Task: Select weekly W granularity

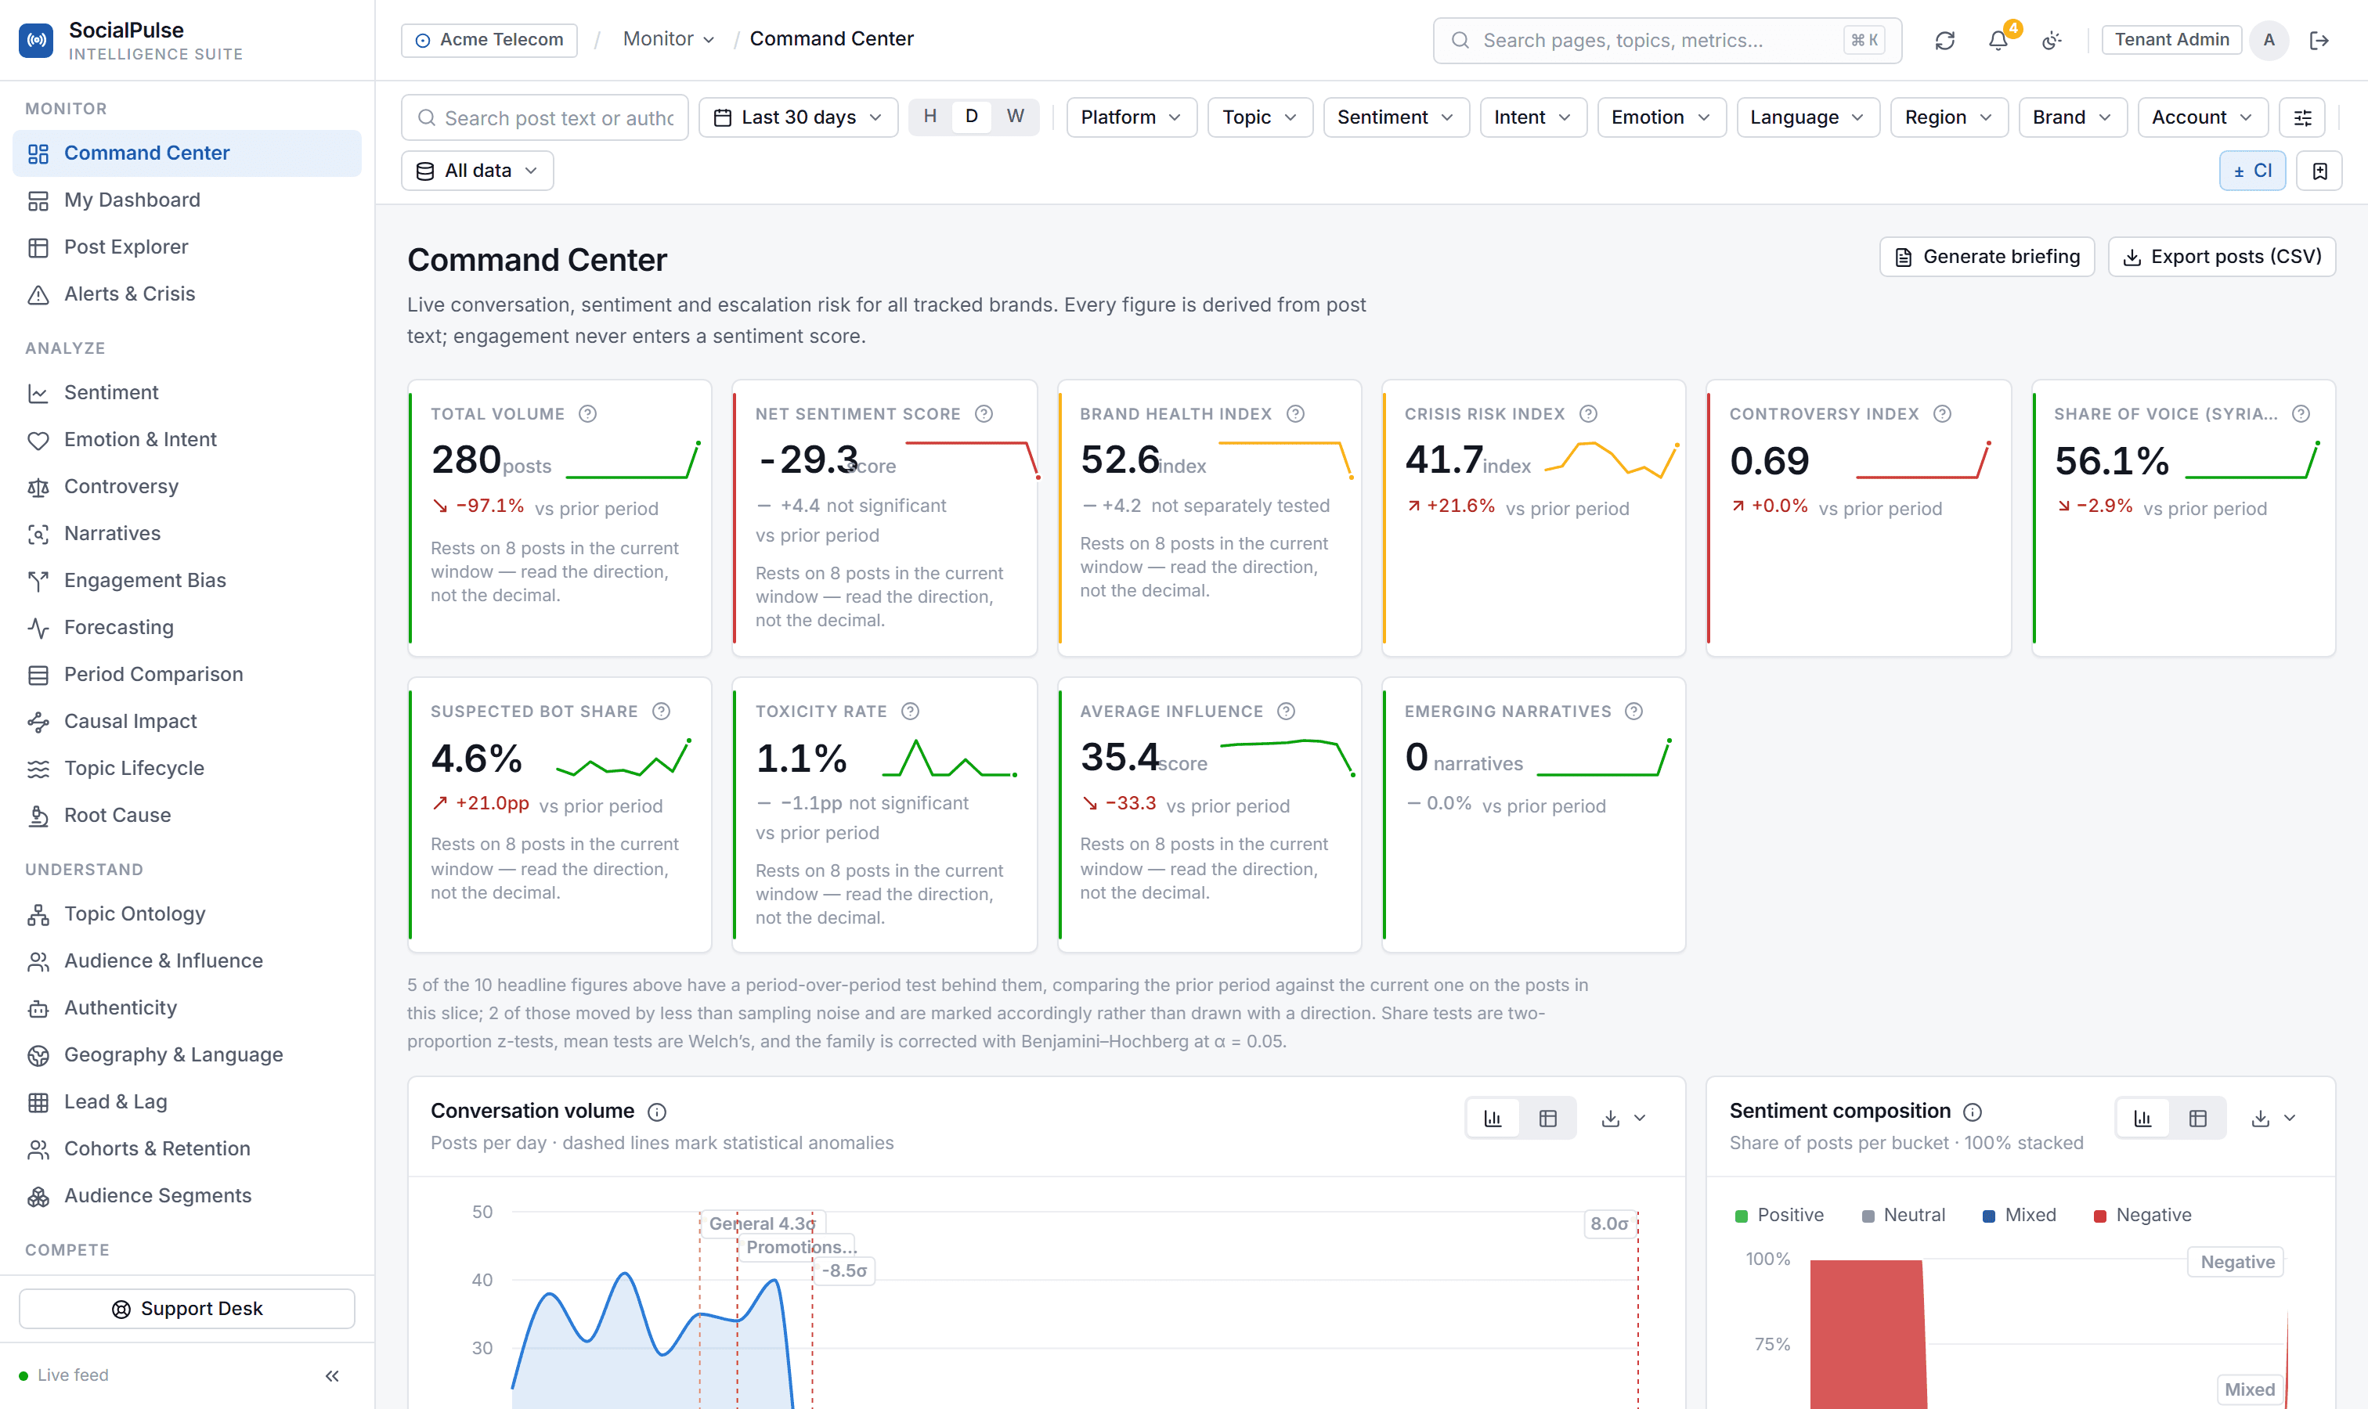Action: tap(1014, 116)
